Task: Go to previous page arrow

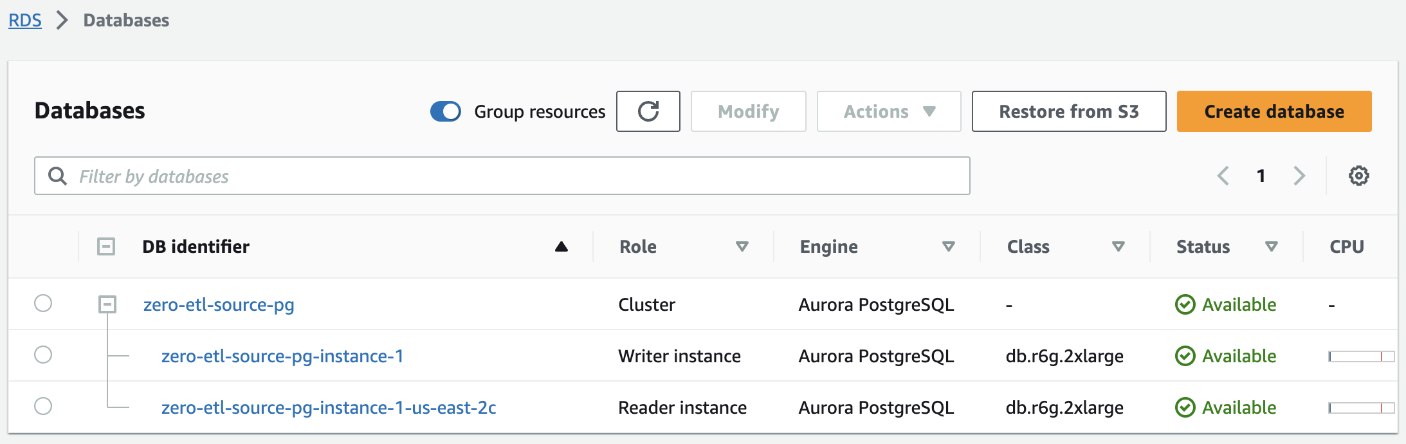Action: pyautogui.click(x=1223, y=176)
